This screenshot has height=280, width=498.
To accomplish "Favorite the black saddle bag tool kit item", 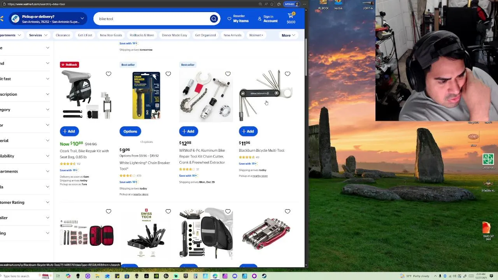I will click(228, 211).
